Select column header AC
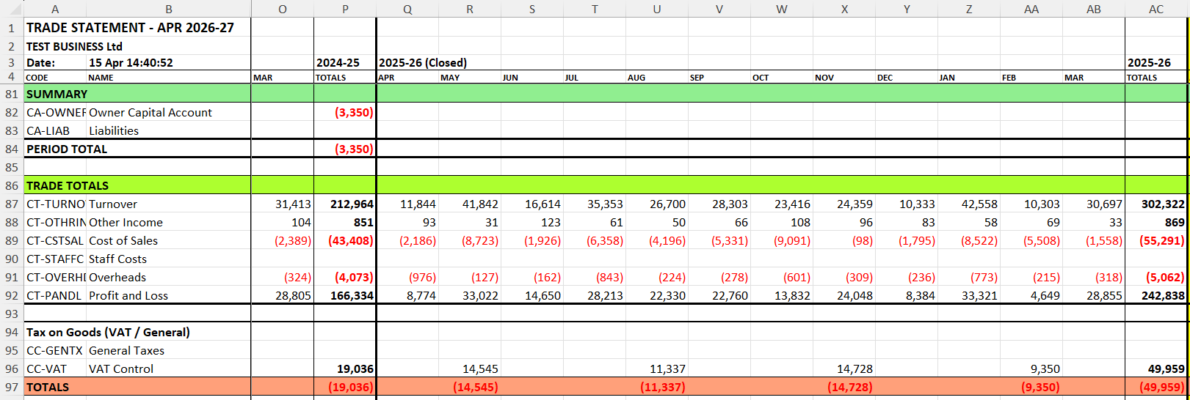Screen dimensions: 1190x400 click(1156, 9)
